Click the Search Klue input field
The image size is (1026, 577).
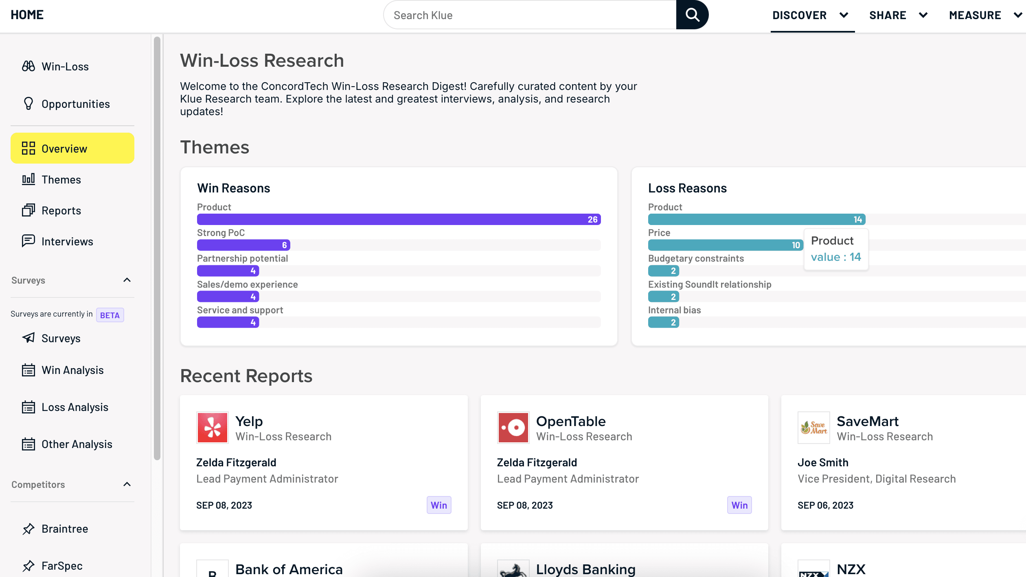[x=529, y=15]
